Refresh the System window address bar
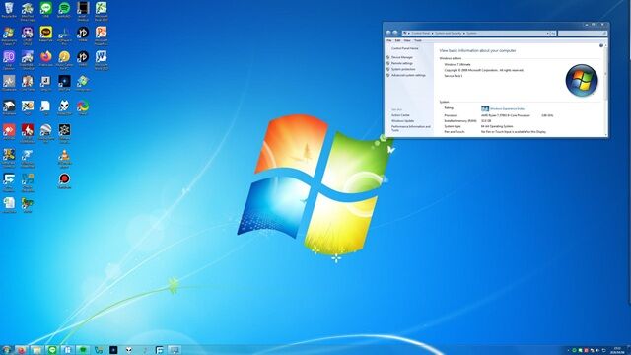Image resolution: width=631 pixels, height=355 pixels. (x=553, y=33)
